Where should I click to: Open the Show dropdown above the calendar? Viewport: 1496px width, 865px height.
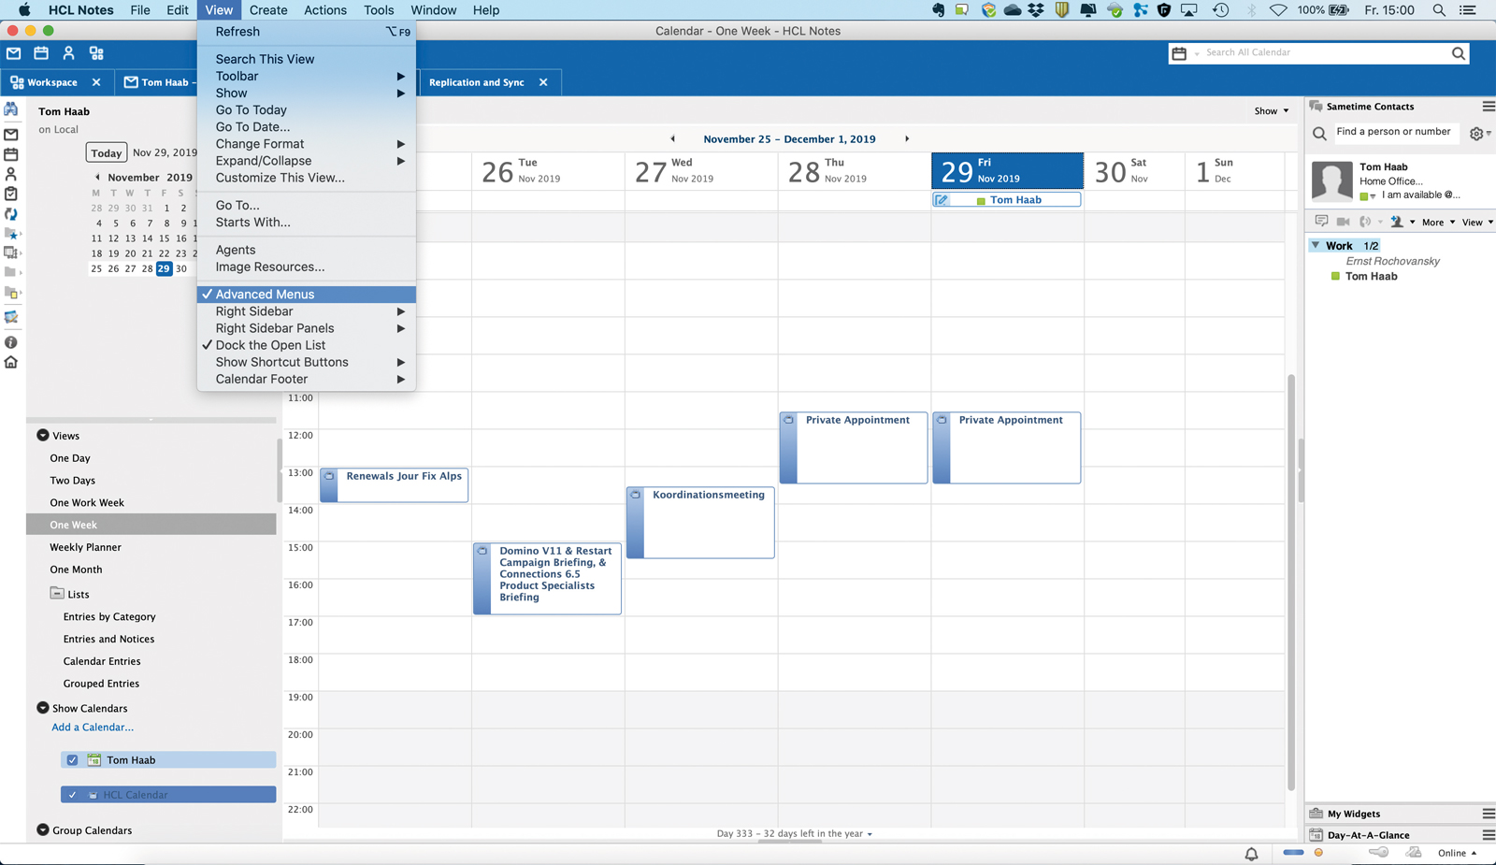point(1272,110)
